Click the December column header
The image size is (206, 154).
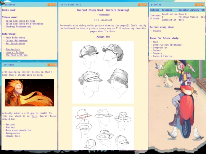(x=183, y=10)
